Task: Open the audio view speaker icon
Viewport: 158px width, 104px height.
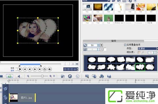Action: 19,76
